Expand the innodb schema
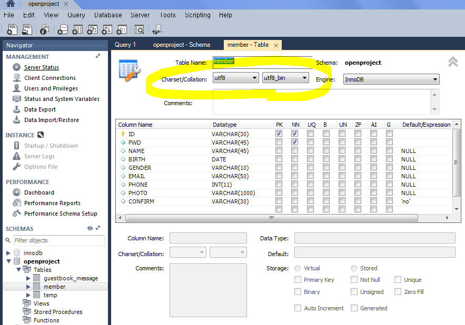Viewport: 465px width, 325px height. tap(8, 253)
